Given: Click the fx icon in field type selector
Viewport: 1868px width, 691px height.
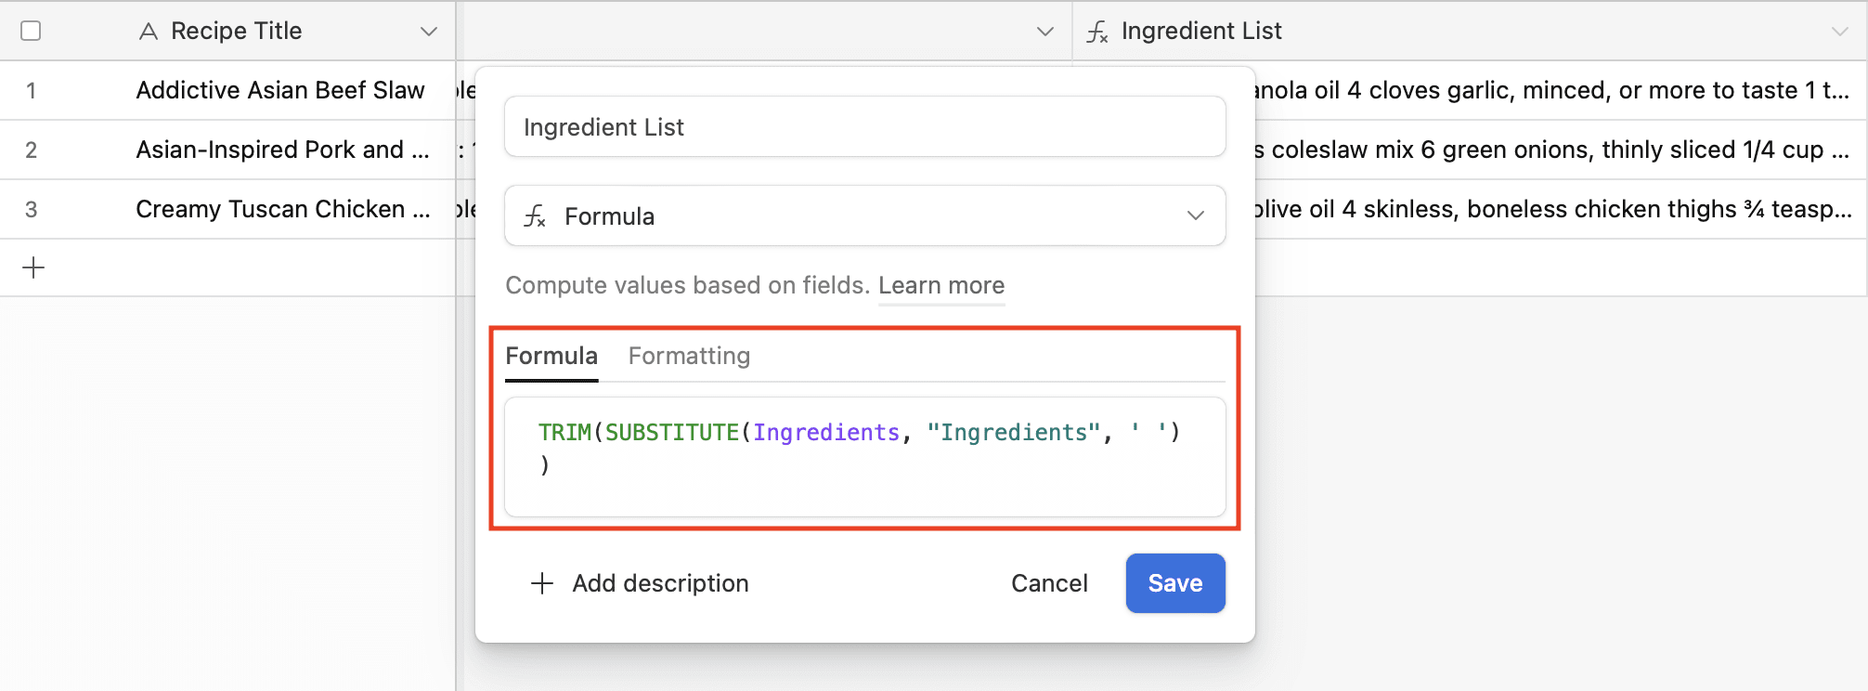Looking at the screenshot, I should (x=535, y=216).
